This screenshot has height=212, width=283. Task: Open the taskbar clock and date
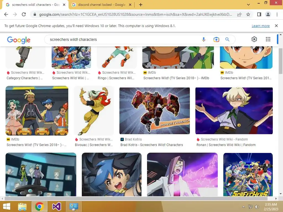(271, 207)
